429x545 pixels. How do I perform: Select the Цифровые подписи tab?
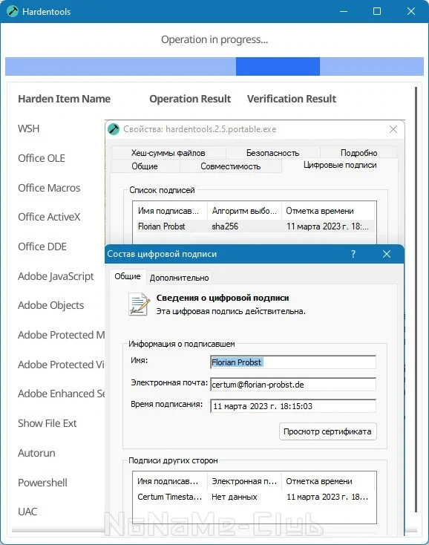pos(340,165)
